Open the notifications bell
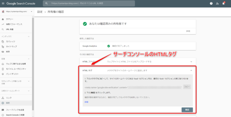231x117 pixels. click(x=223, y=3)
